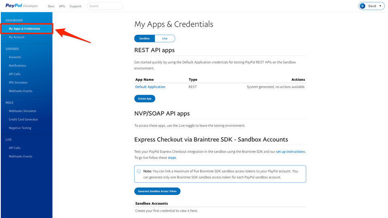This screenshot has width=388, height=218.
Task: Switch to the Live toggle option
Action: [165, 38]
